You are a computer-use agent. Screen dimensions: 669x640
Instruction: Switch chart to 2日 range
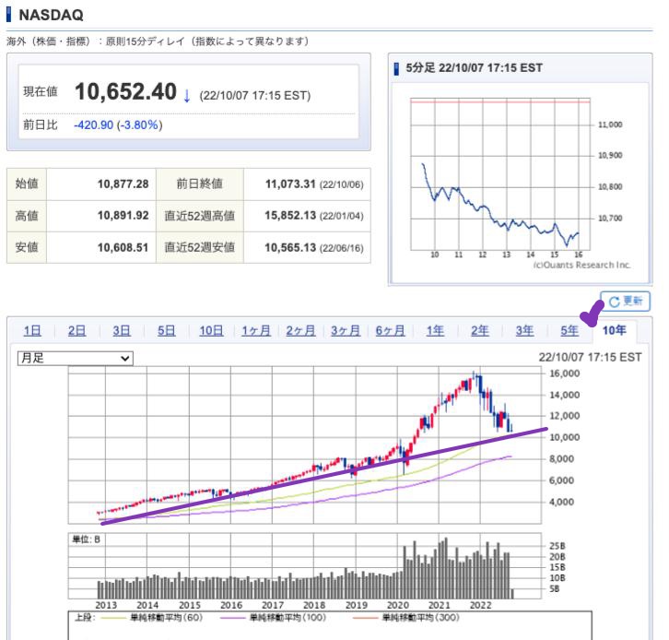(76, 330)
